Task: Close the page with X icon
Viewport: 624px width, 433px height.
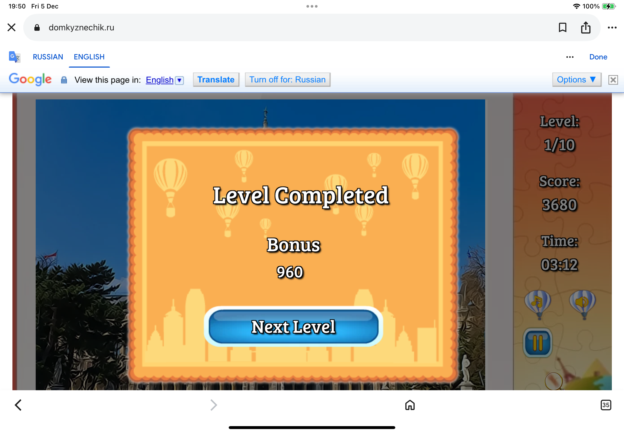Action: pos(11,27)
